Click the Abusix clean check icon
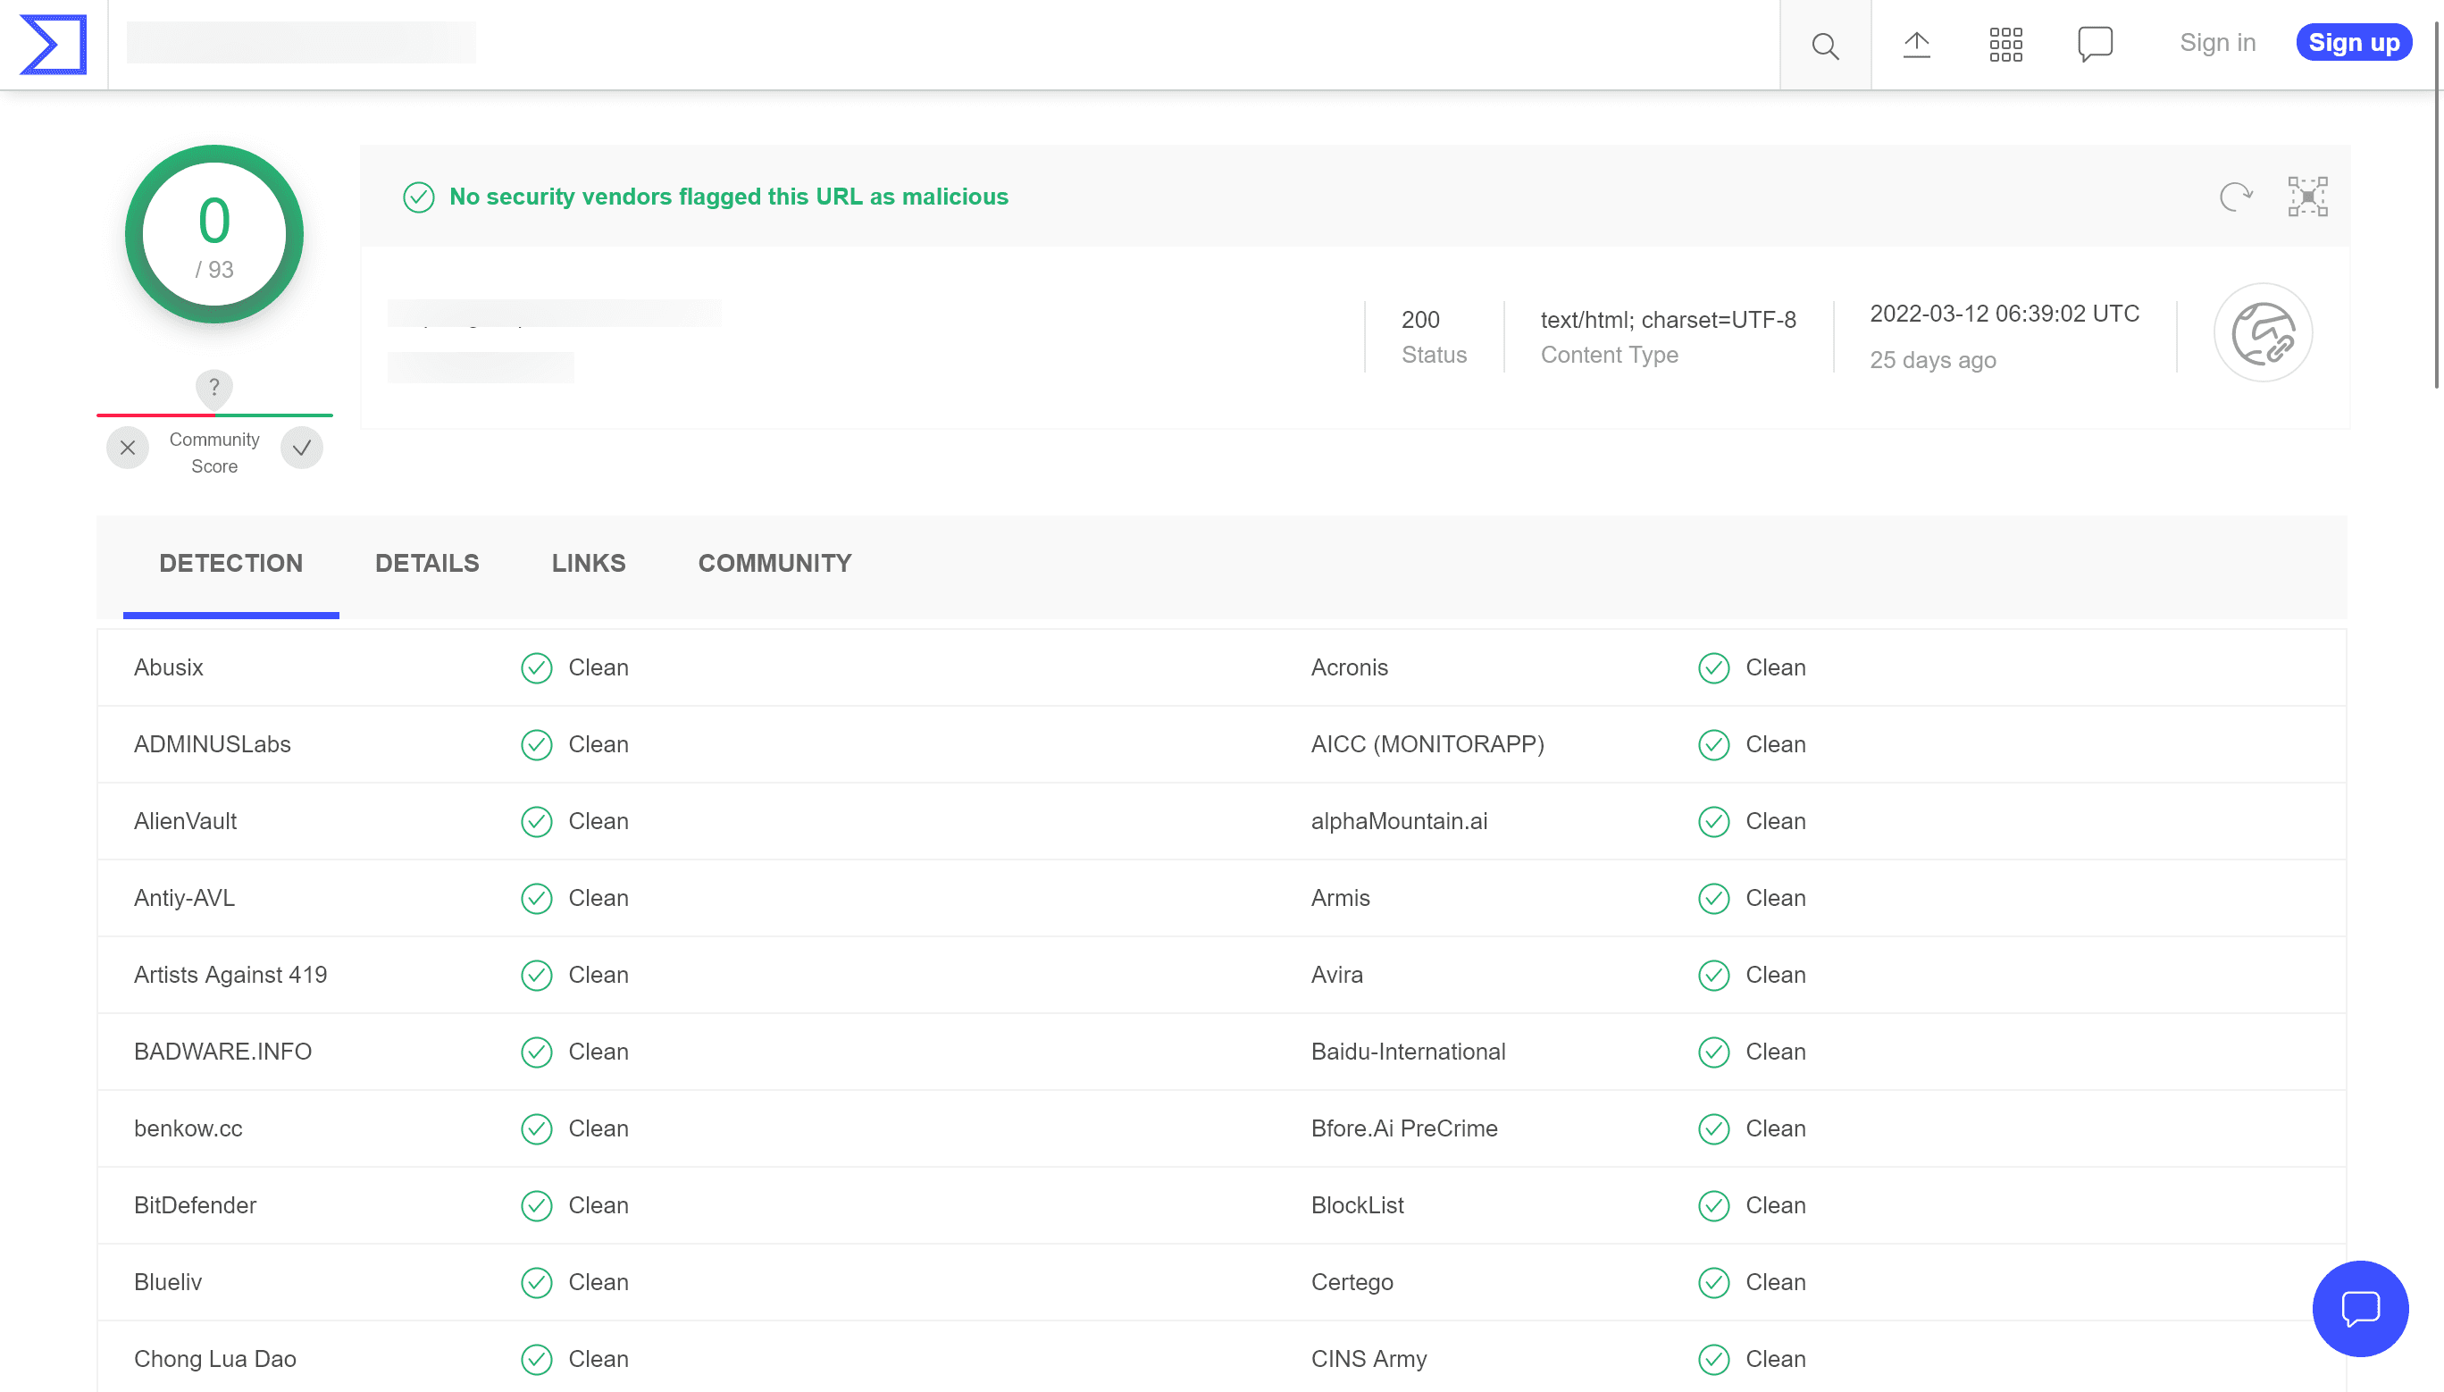The width and height of the screenshot is (2444, 1392). (x=536, y=667)
